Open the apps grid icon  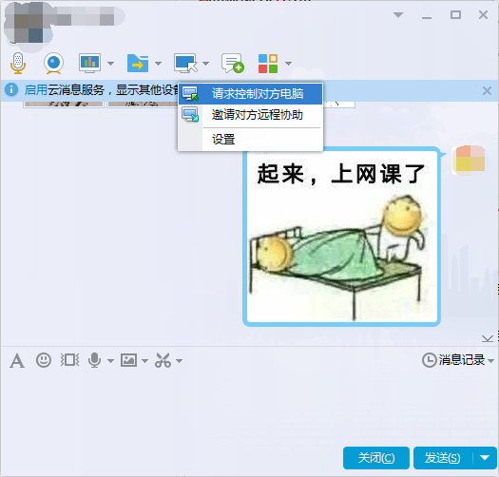pyautogui.click(x=268, y=64)
